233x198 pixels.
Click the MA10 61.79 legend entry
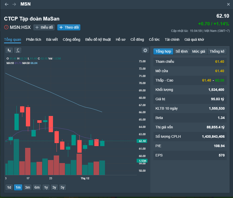[x=14, y=63]
